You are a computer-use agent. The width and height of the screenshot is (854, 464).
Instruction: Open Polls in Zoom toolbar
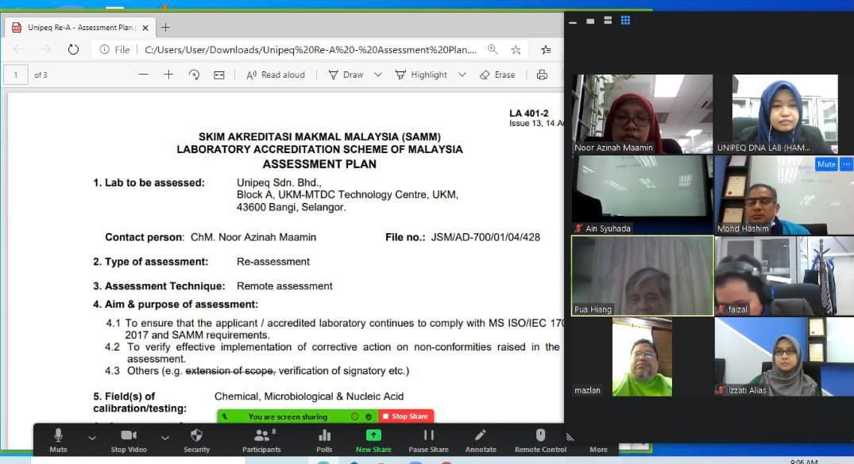(x=324, y=440)
